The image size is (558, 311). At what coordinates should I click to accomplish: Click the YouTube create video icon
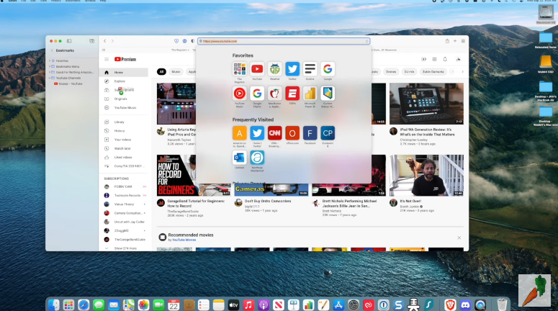tap(423, 59)
